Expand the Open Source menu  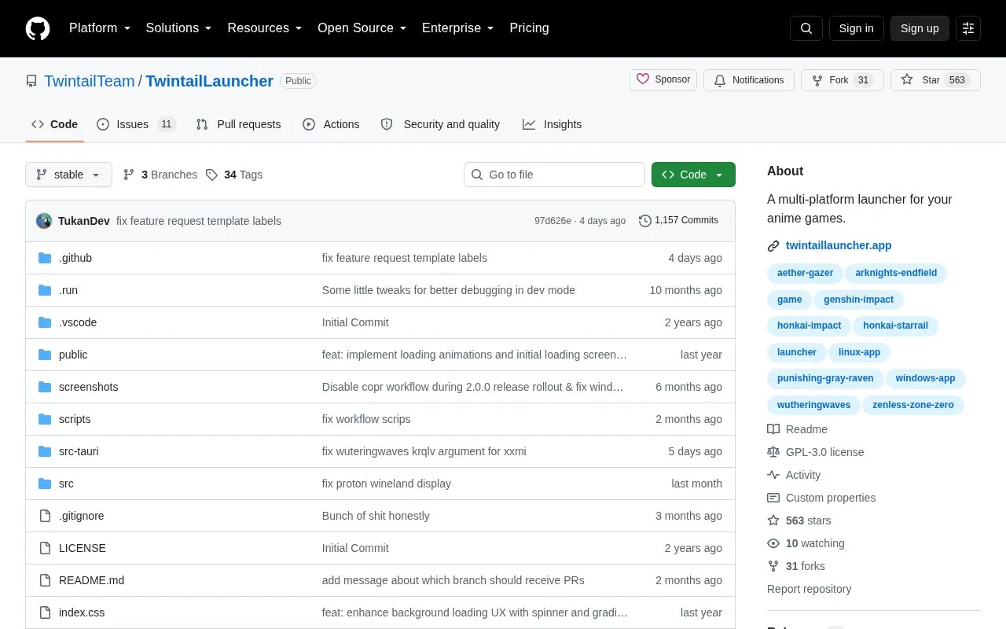362,28
